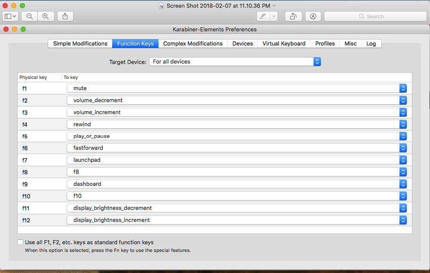430x273 pixels.
Task: Change the f7 launchpad mapping dropdown
Action: (x=236, y=160)
